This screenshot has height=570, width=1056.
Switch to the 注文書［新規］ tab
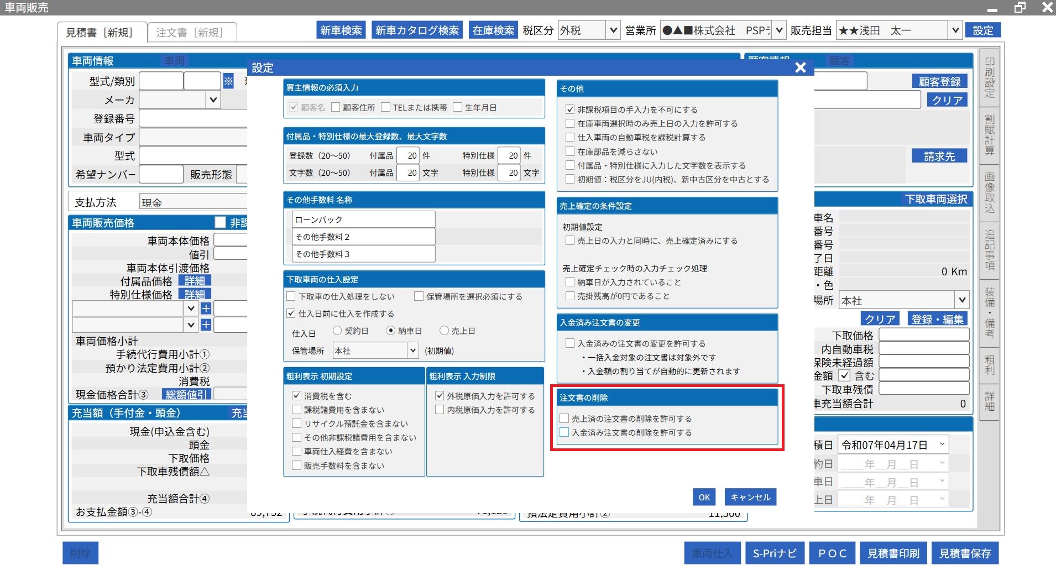pyautogui.click(x=190, y=33)
